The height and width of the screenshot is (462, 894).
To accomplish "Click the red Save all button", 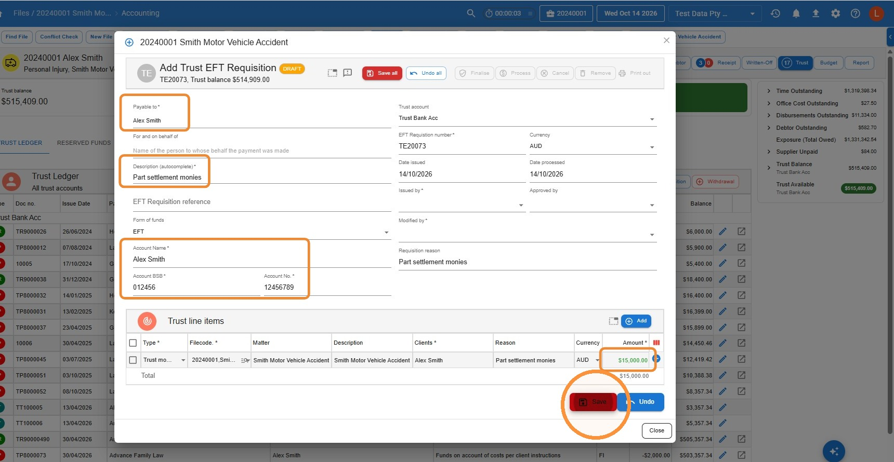I will pyautogui.click(x=382, y=73).
